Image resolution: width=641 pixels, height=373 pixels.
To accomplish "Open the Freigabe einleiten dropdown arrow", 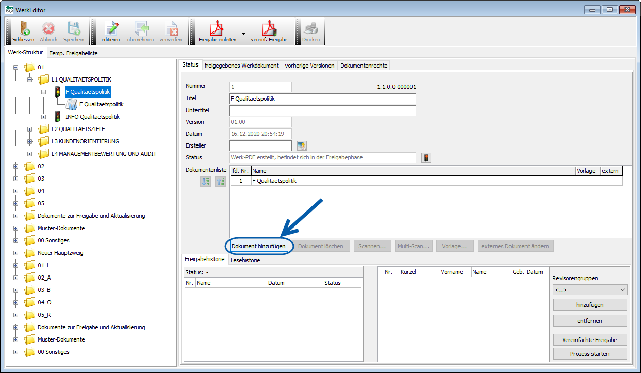I will tap(243, 33).
